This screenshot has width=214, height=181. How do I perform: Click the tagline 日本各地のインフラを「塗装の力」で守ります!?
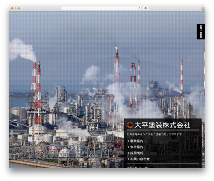(155, 134)
